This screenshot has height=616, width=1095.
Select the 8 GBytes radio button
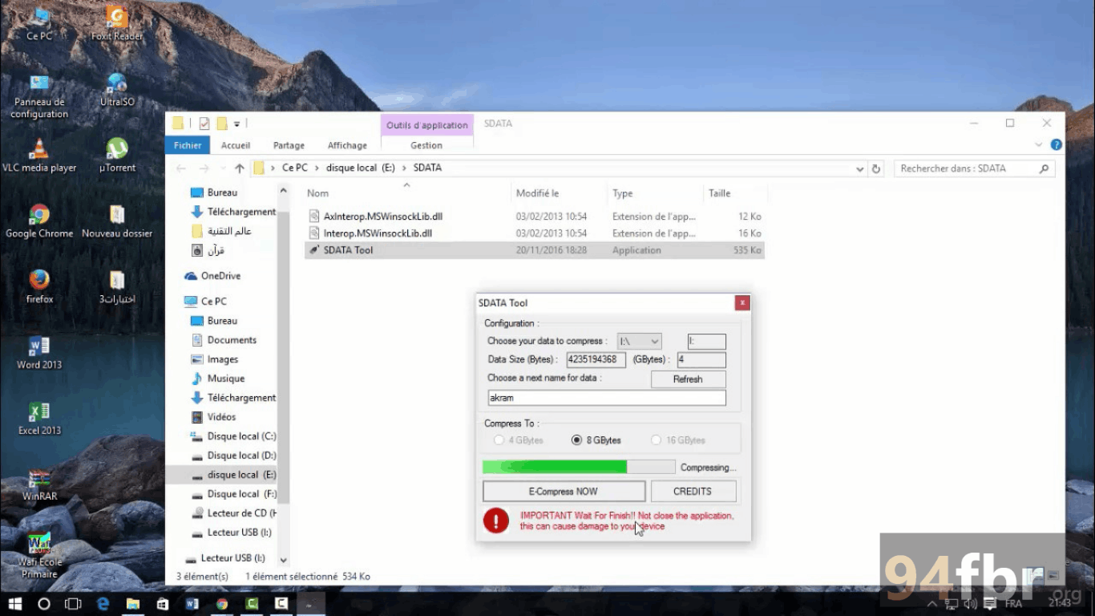pyautogui.click(x=576, y=440)
